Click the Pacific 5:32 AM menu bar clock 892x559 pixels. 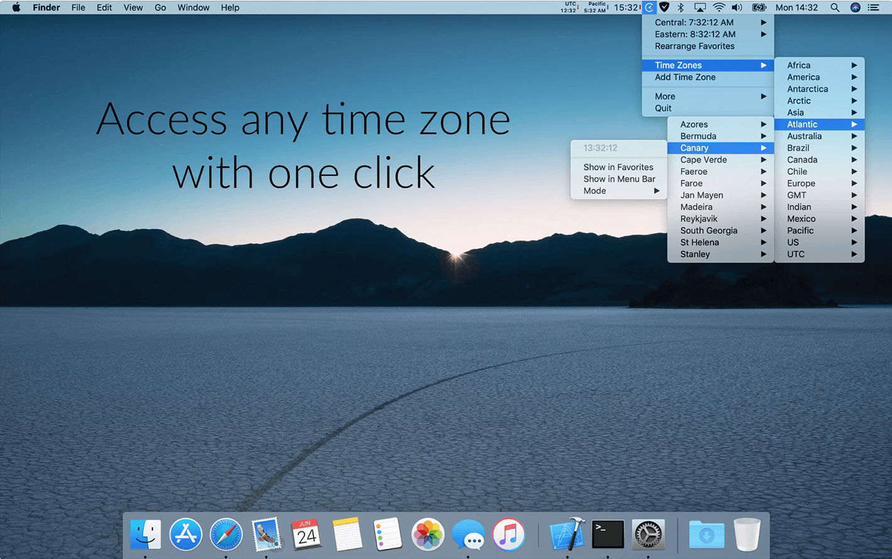[x=596, y=8]
